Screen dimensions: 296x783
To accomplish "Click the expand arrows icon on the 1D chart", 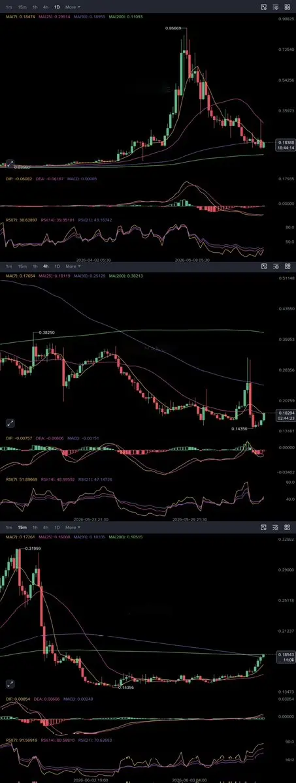I will tap(10, 164).
